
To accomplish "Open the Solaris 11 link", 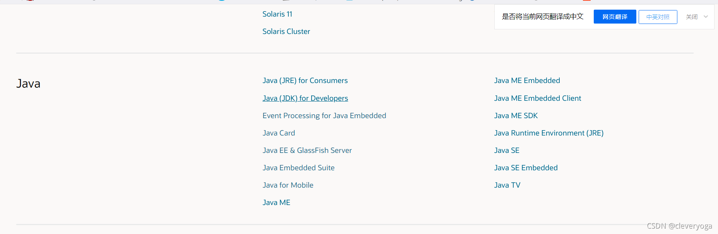I will point(277,14).
